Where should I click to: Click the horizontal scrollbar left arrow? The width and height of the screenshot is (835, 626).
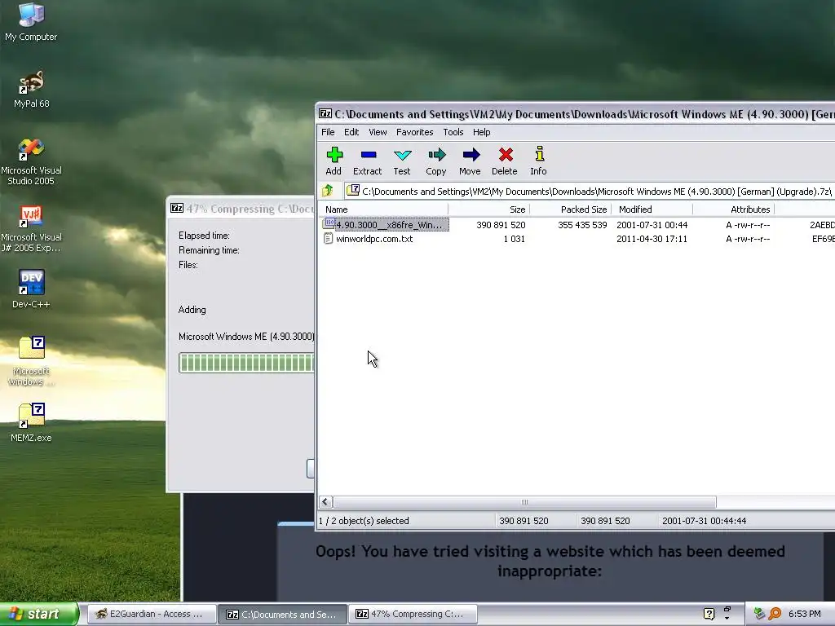[325, 502]
